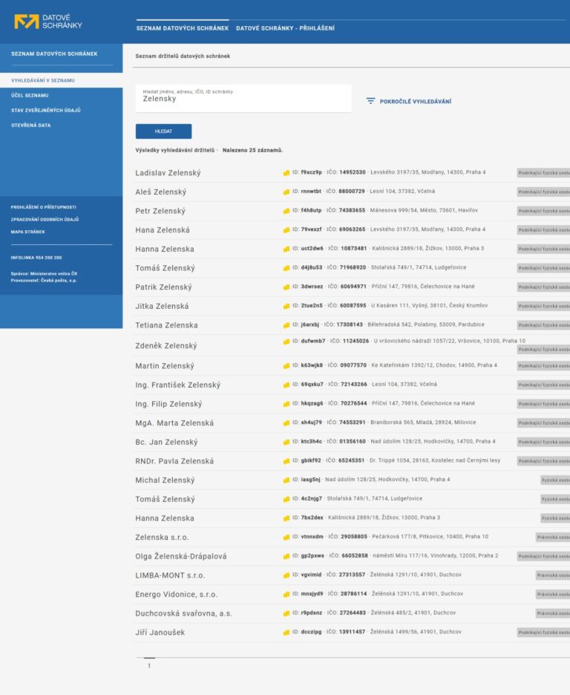Switch to Datové schránky - Přihlášení tab
Image resolution: width=570 pixels, height=695 pixels.
pyautogui.click(x=285, y=28)
